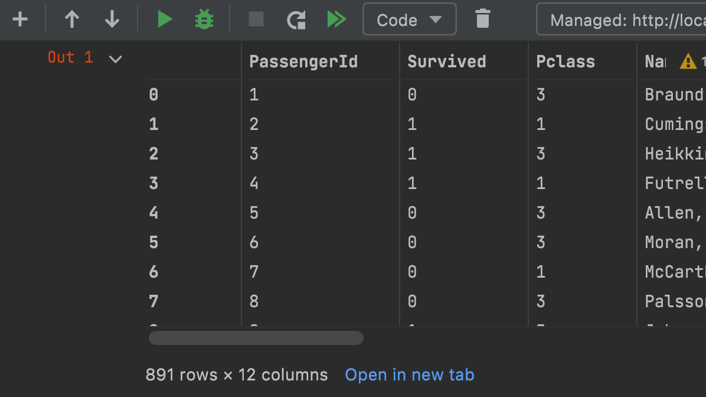Move cell down with down arrow

[112, 19]
